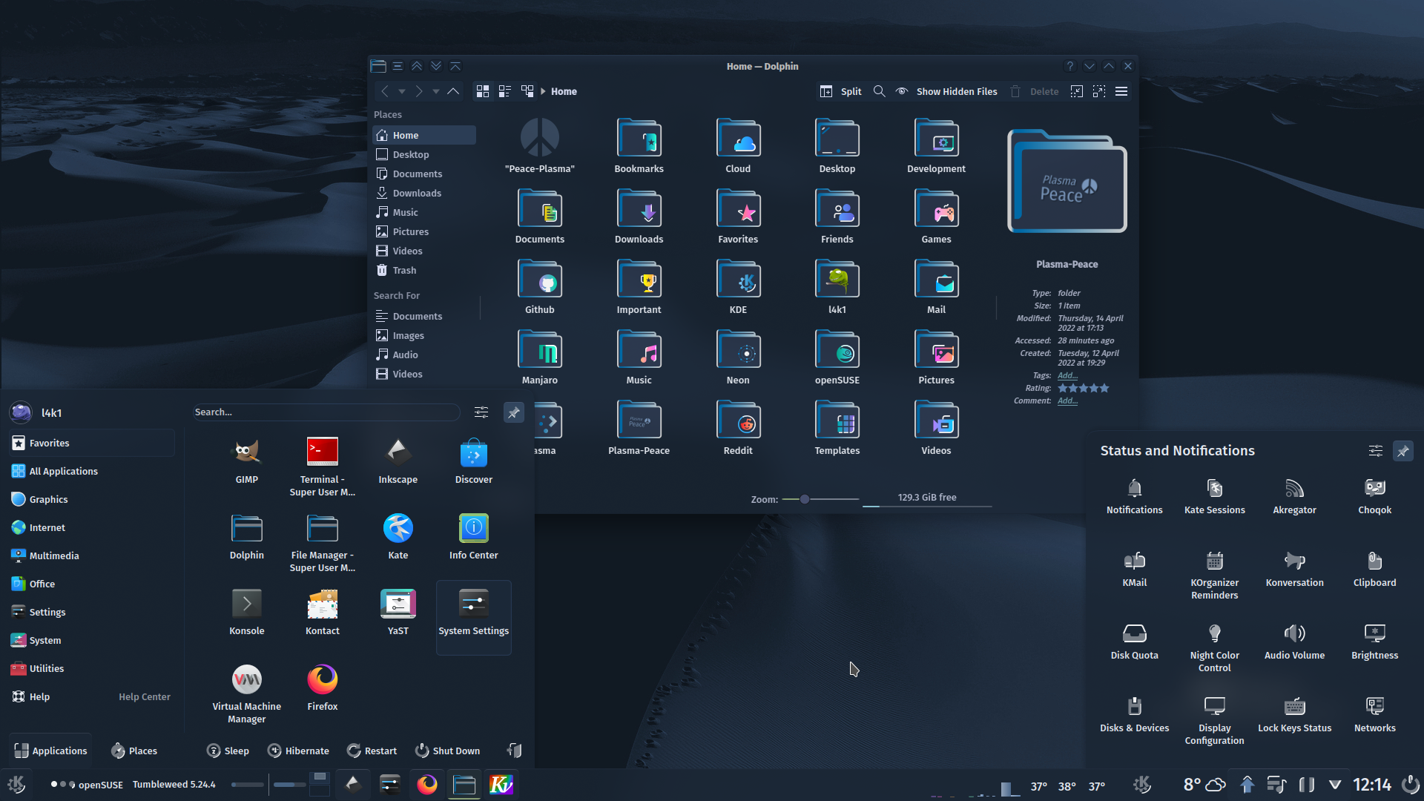Switch Dolphin to details view mode
The image size is (1424, 801).
pos(527,91)
